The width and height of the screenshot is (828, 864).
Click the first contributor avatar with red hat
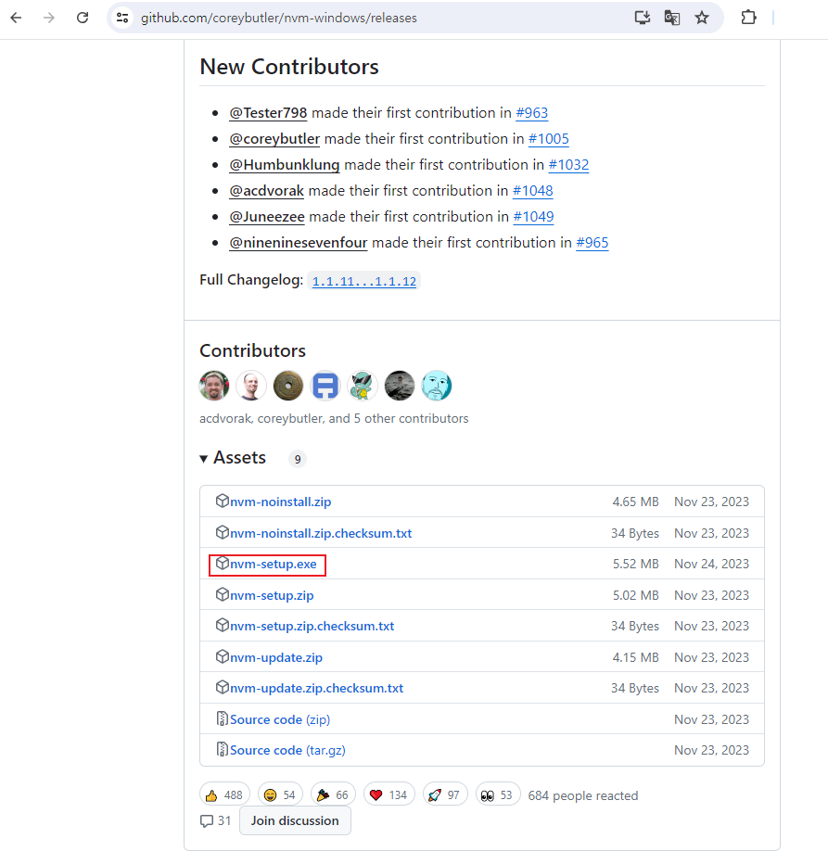click(214, 385)
